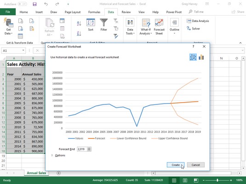Select line chart forecast type
The height and width of the screenshot is (184, 246).
coord(193,57)
